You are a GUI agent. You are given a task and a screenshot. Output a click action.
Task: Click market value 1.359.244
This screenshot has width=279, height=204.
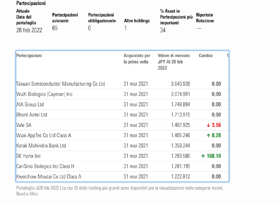tap(181, 146)
